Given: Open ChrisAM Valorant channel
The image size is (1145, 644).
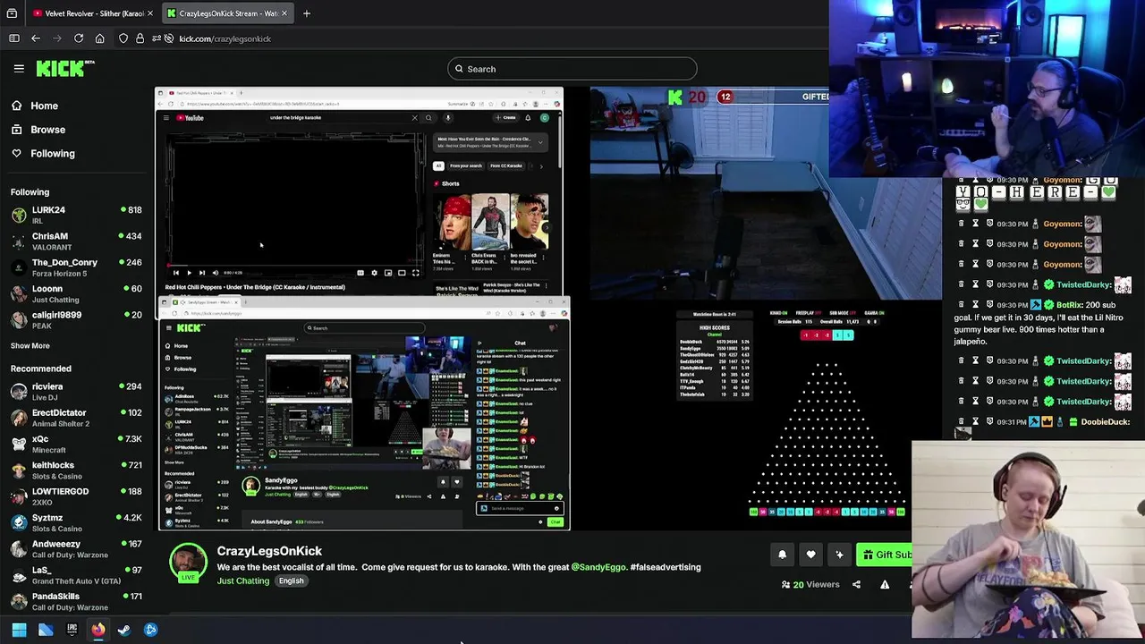Looking at the screenshot, I should click(76, 241).
